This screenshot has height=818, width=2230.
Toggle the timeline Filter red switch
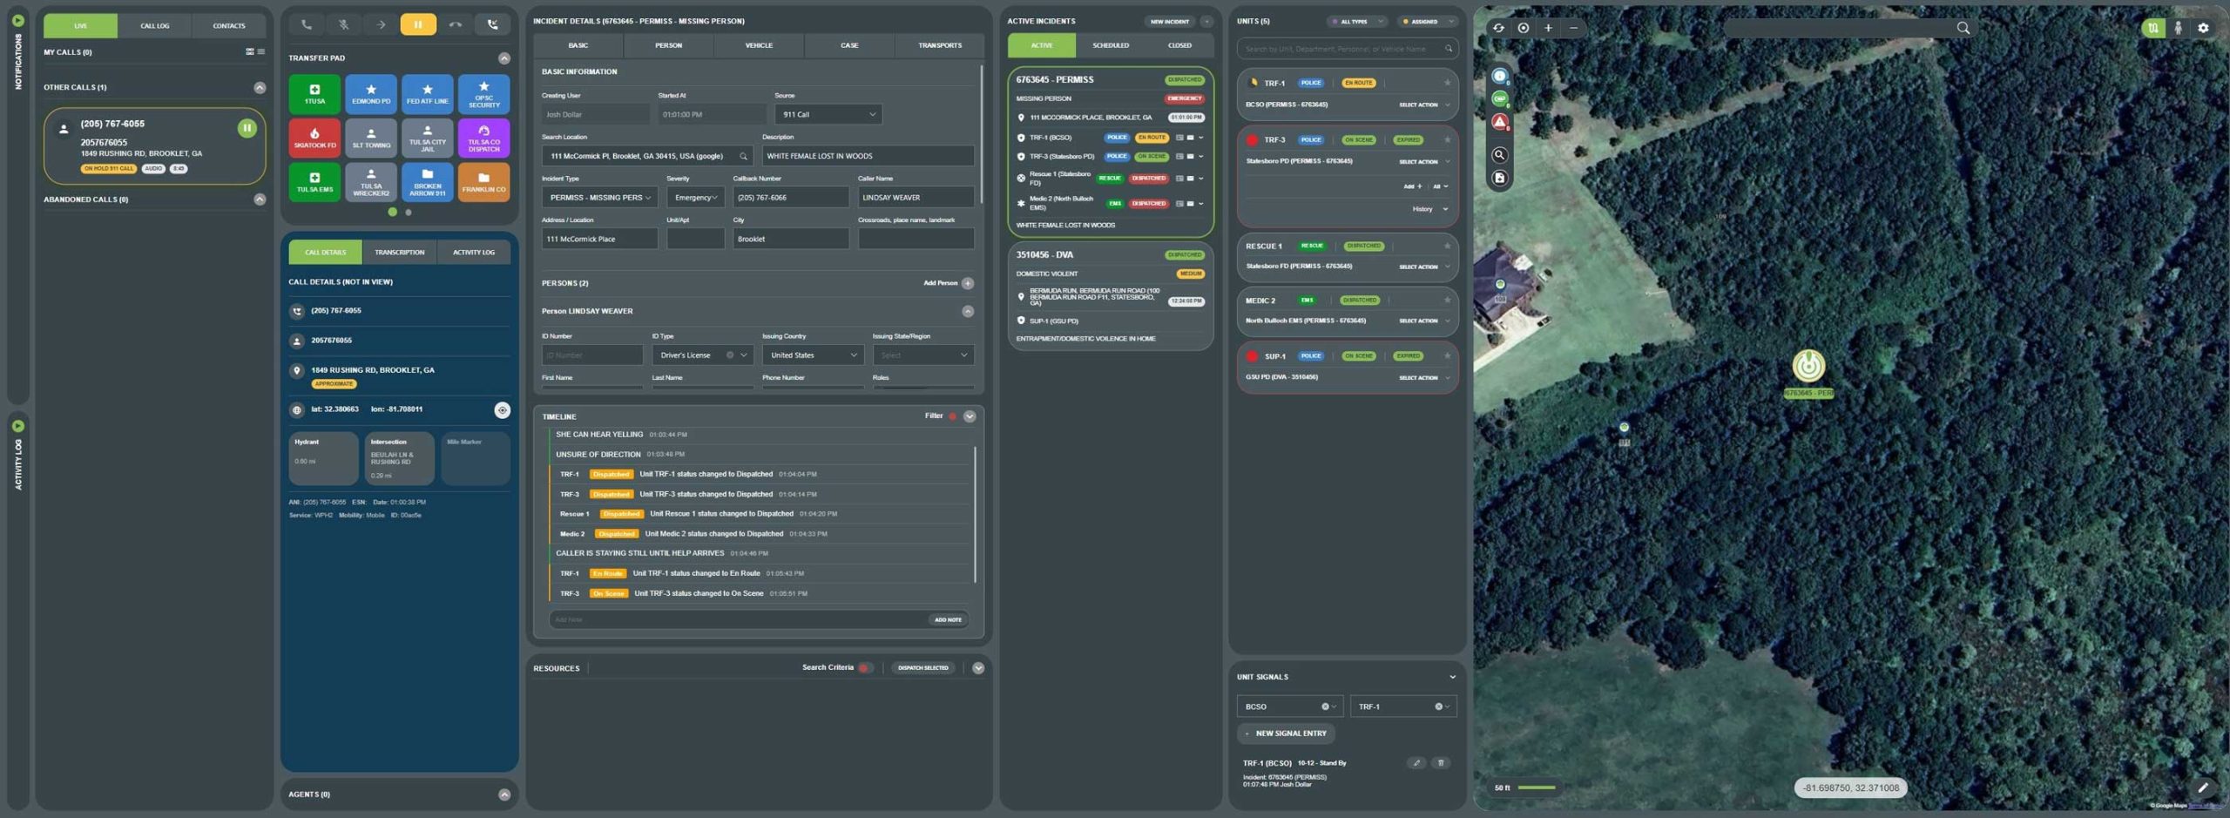coord(952,416)
